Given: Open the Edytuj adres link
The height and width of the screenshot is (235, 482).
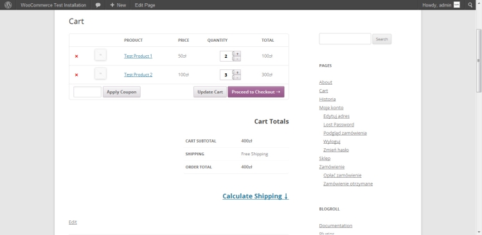Looking at the screenshot, I should click(336, 116).
